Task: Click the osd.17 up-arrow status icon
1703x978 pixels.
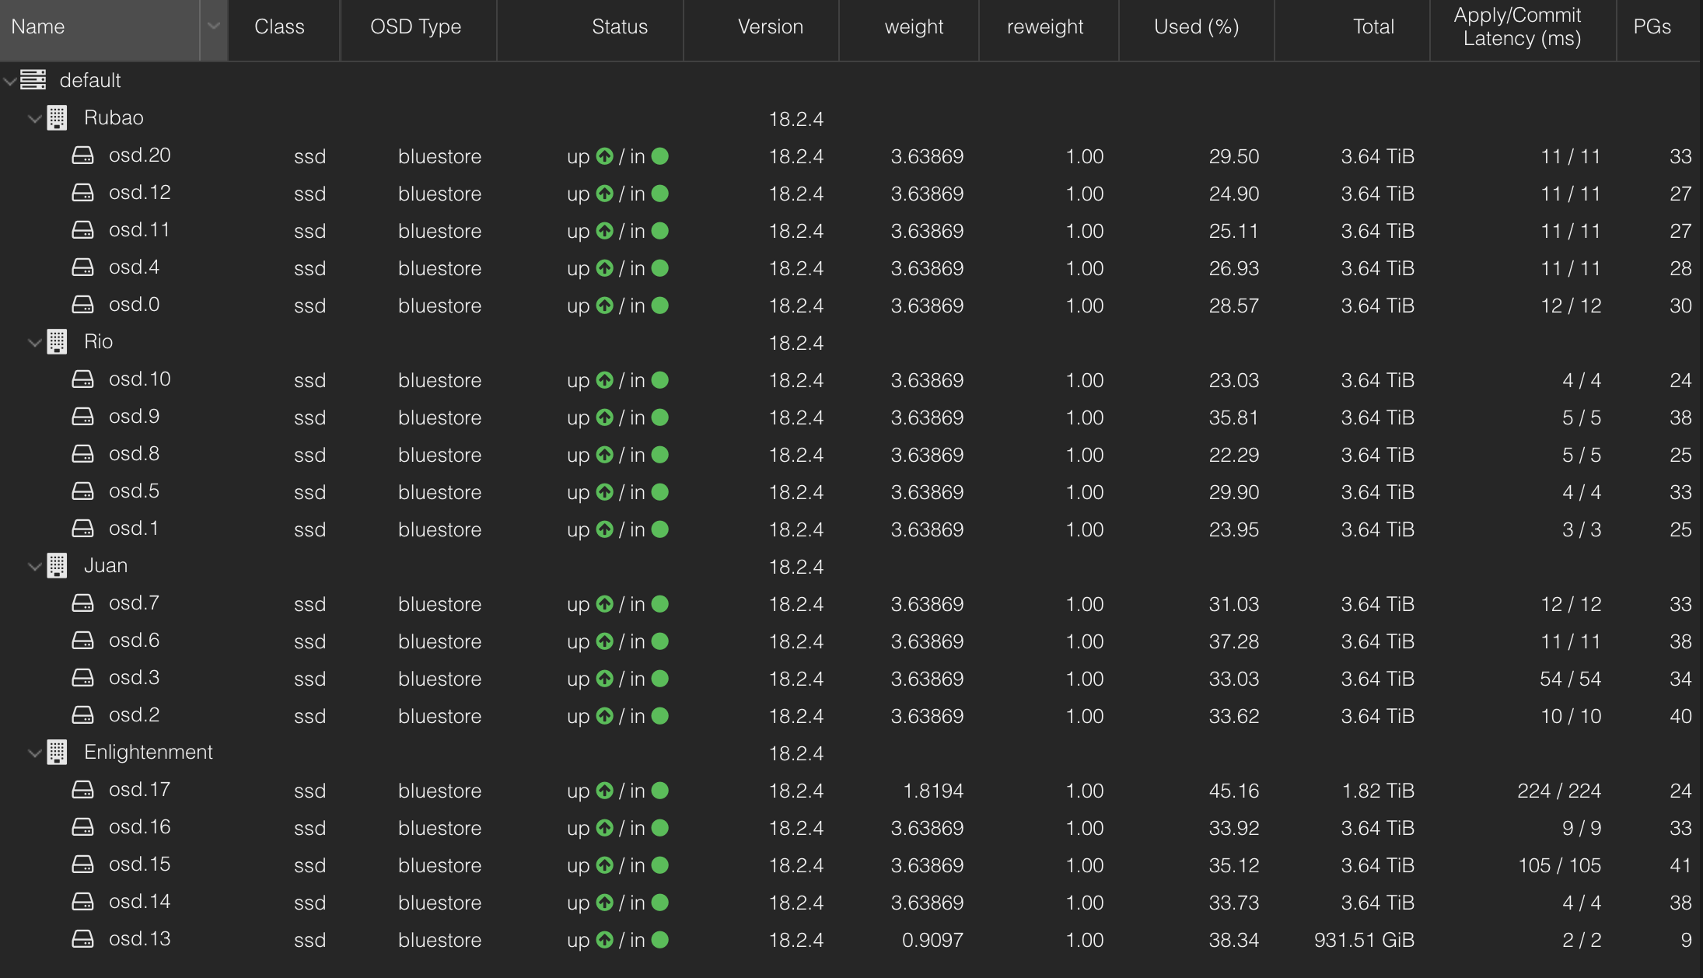Action: pyautogui.click(x=604, y=791)
